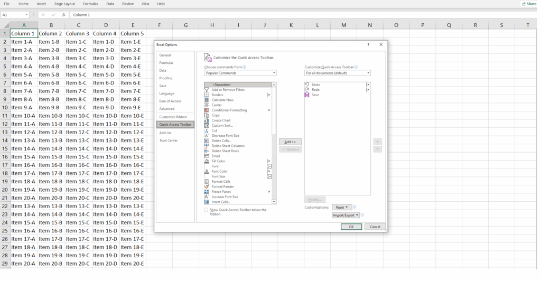Select the Create Chart command icon

tap(207, 120)
